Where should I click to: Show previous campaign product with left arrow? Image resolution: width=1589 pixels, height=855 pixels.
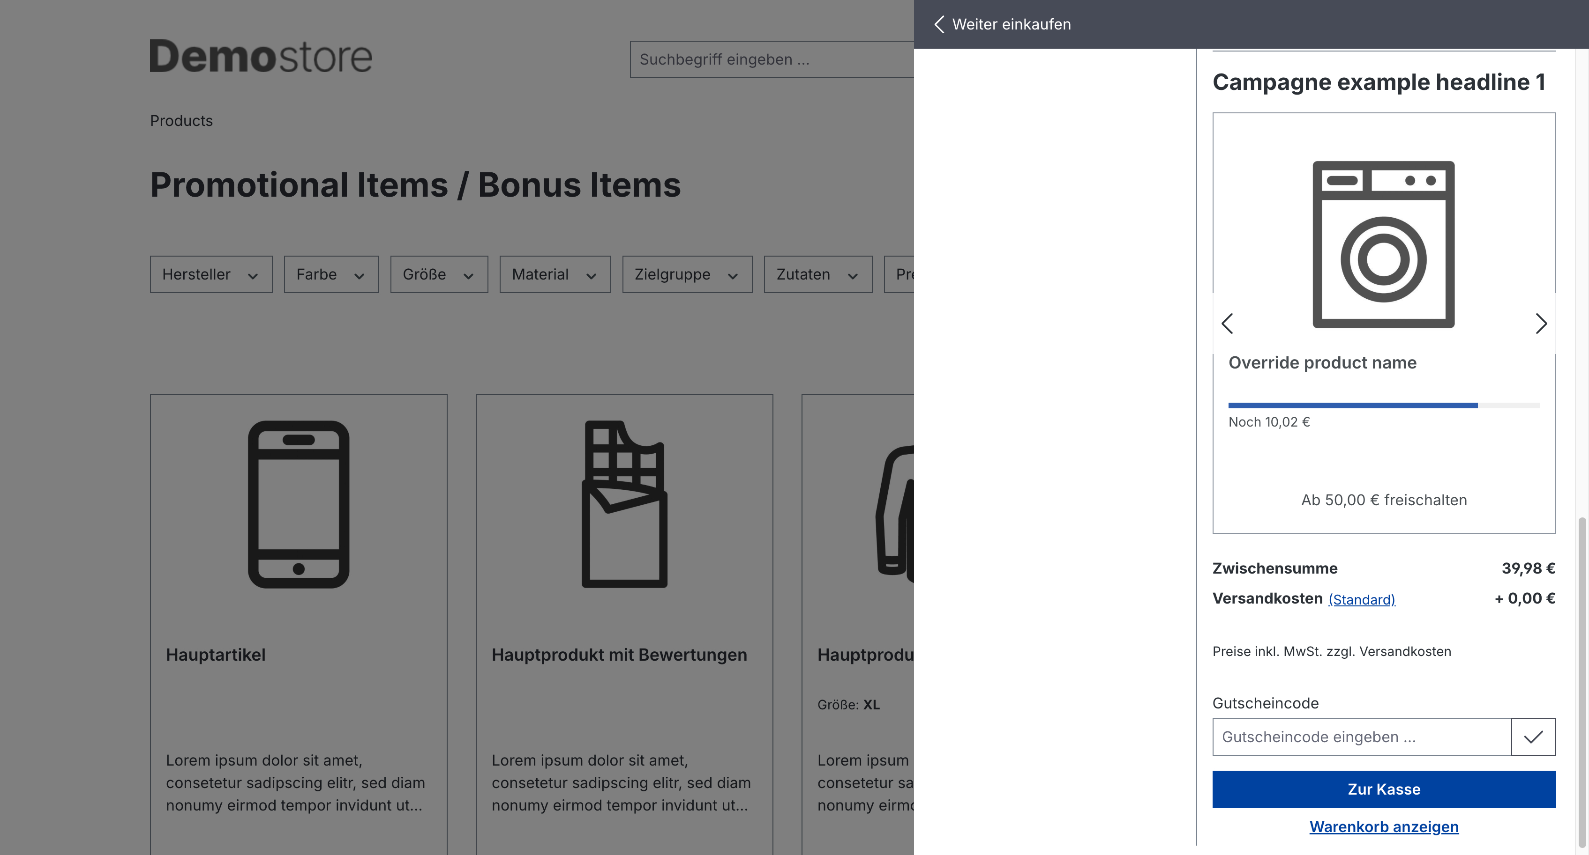click(1228, 324)
